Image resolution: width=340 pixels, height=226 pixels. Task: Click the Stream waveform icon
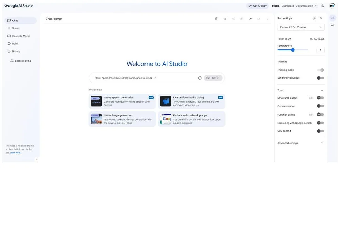click(x=9, y=28)
